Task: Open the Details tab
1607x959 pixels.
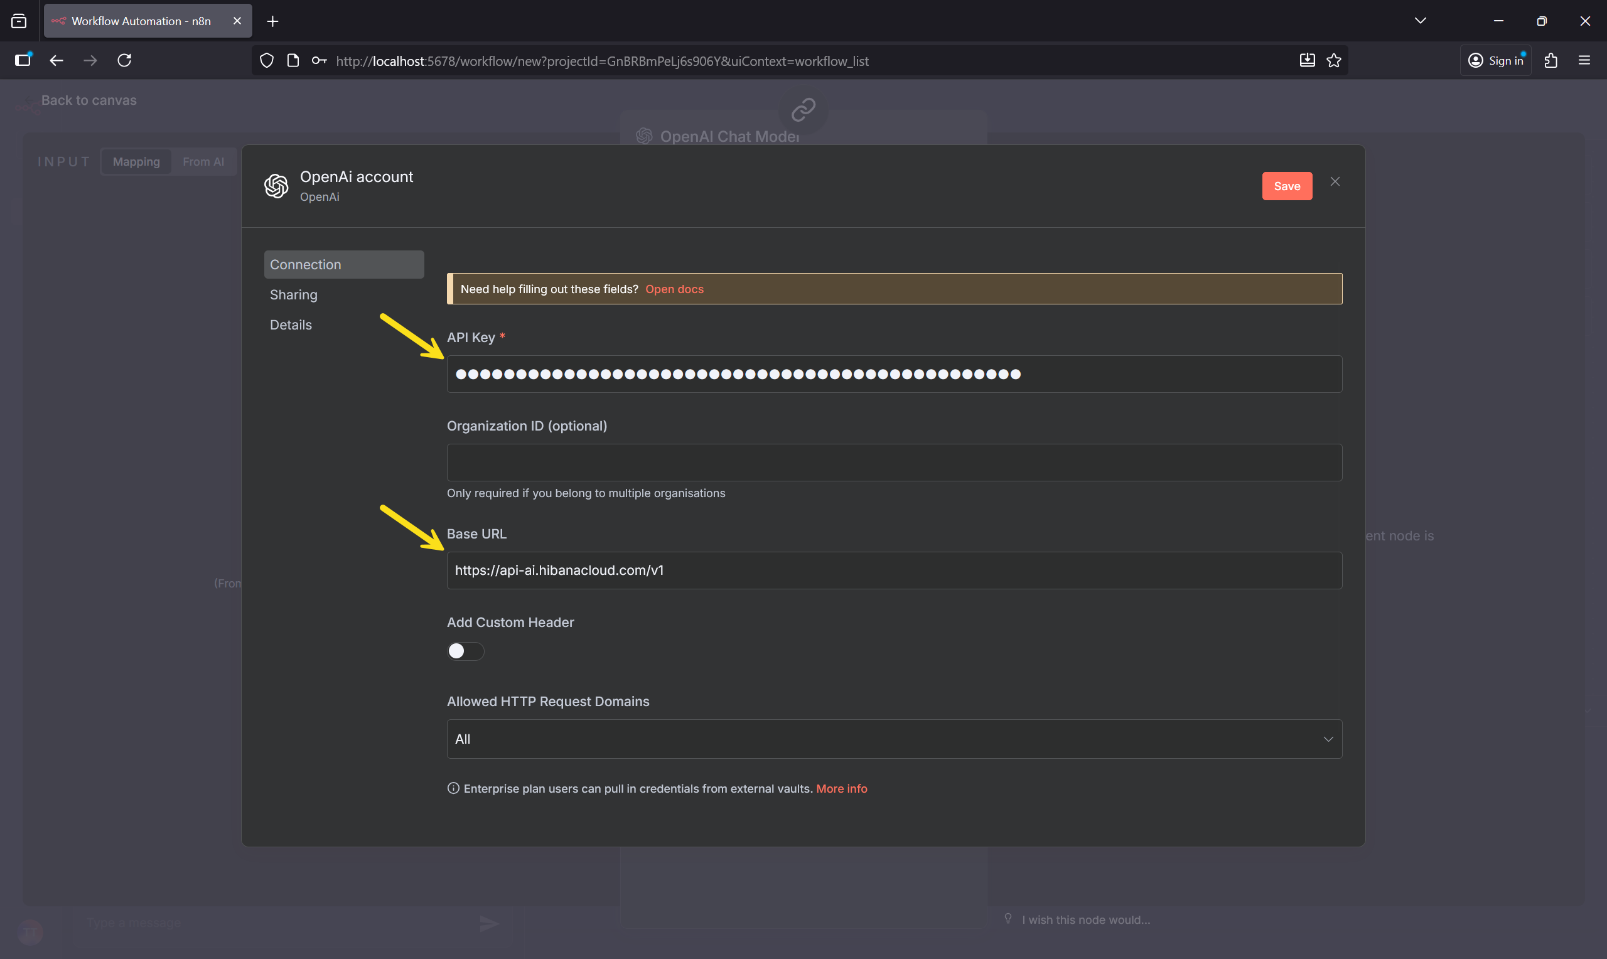Action: tap(291, 324)
